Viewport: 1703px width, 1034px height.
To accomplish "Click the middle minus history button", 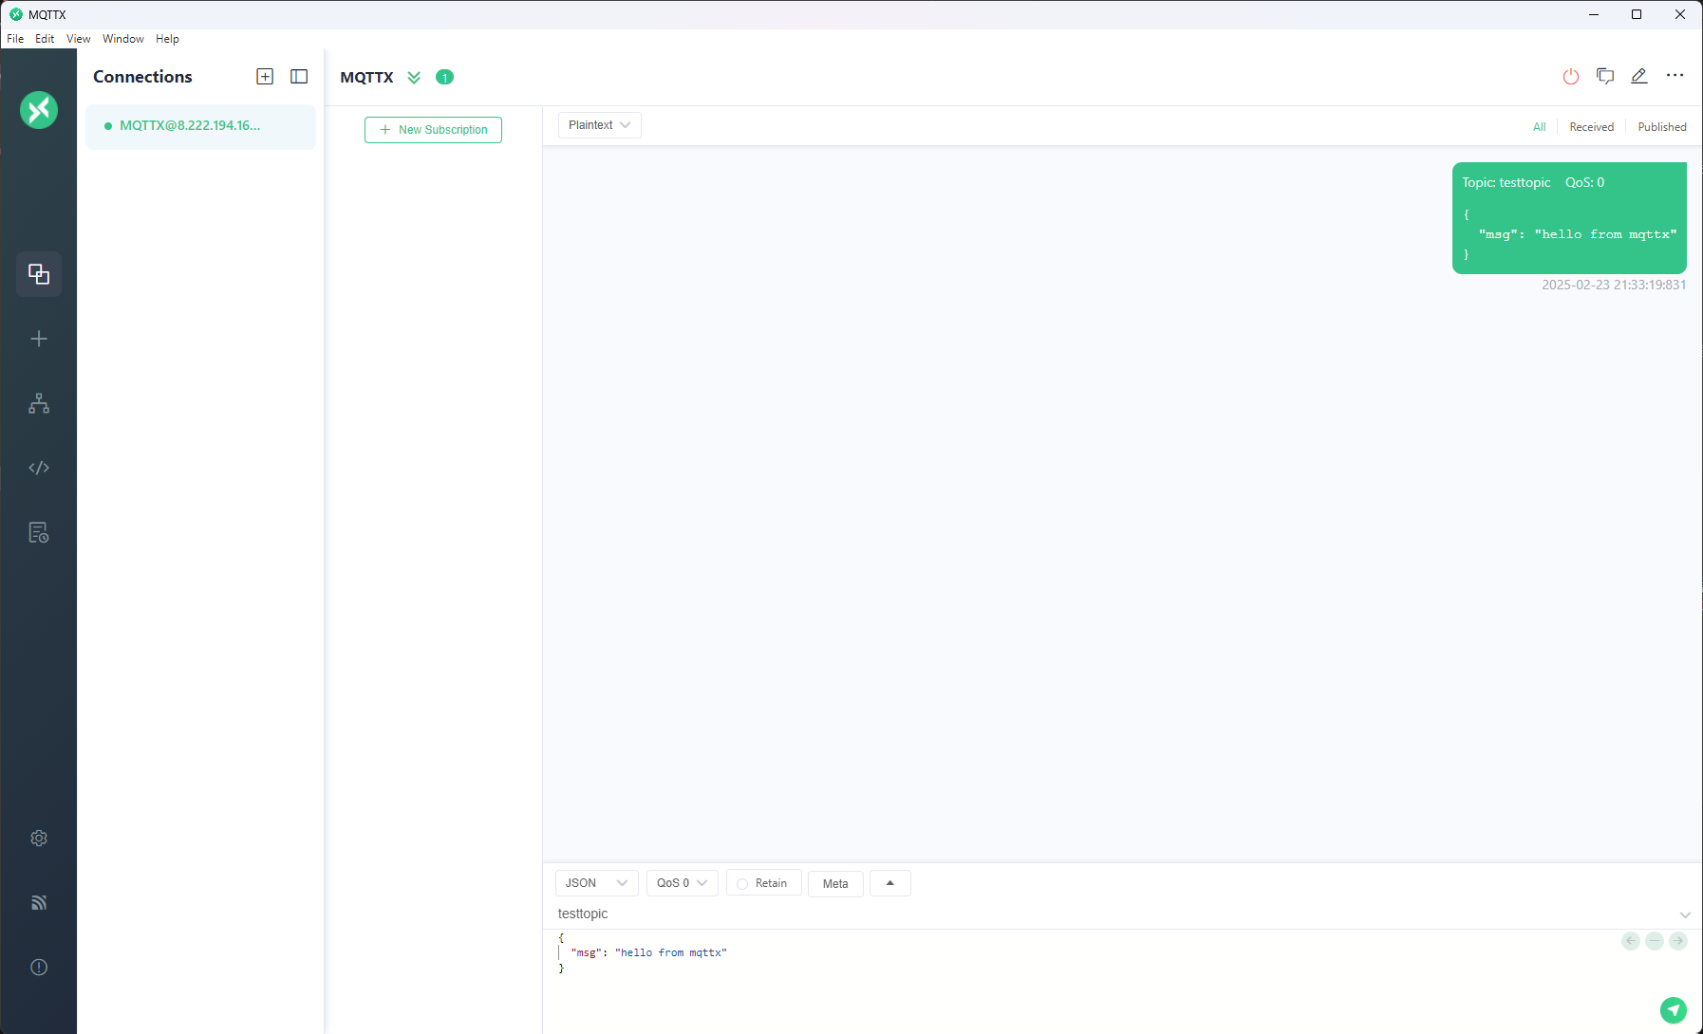I will click(1655, 941).
